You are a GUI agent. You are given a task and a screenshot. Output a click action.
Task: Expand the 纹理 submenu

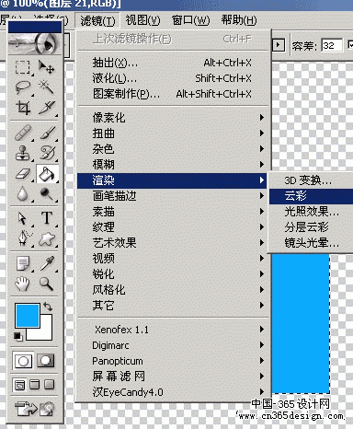(172, 227)
